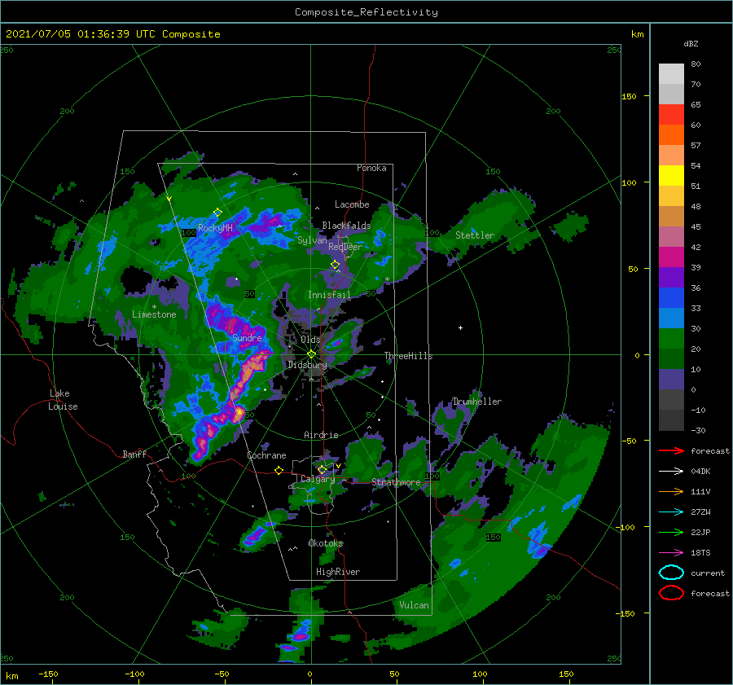Click the Airdrie city label
Image resolution: width=733 pixels, height=685 pixels.
pos(321,435)
